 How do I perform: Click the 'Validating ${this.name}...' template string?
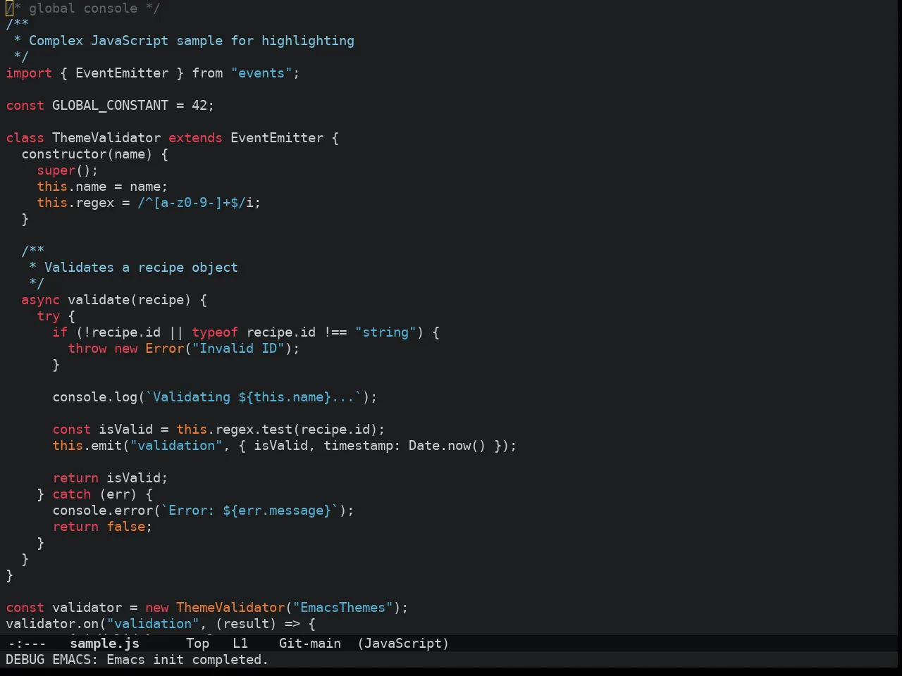[254, 397]
